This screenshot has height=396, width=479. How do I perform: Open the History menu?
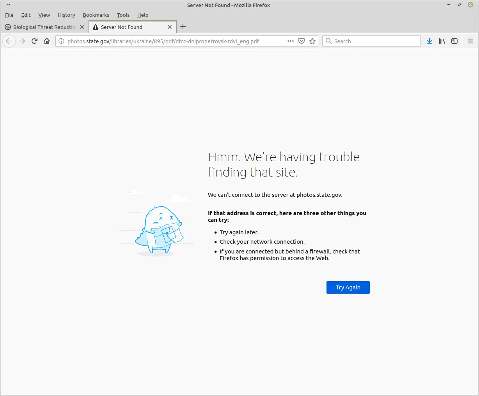coord(66,15)
